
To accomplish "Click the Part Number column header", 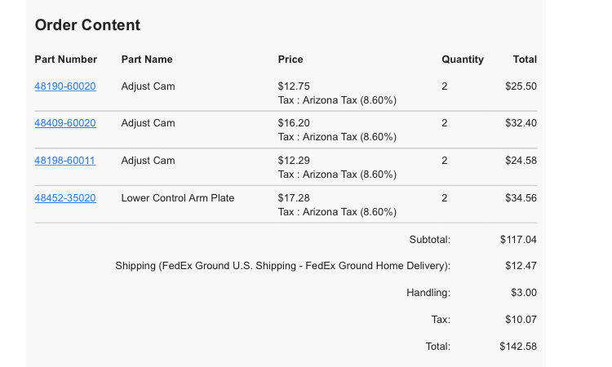I will [65, 60].
